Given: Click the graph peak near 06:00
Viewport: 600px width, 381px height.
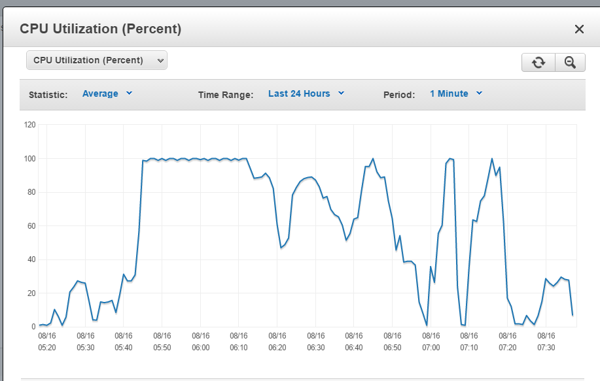Looking at the screenshot, I should [x=200, y=158].
